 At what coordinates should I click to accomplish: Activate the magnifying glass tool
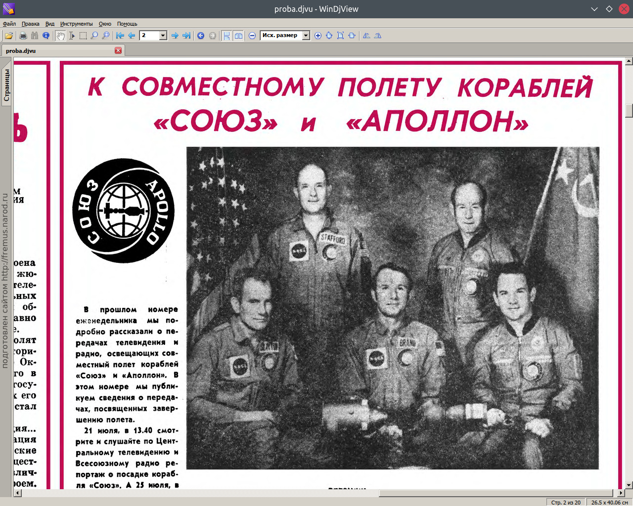pyautogui.click(x=94, y=36)
